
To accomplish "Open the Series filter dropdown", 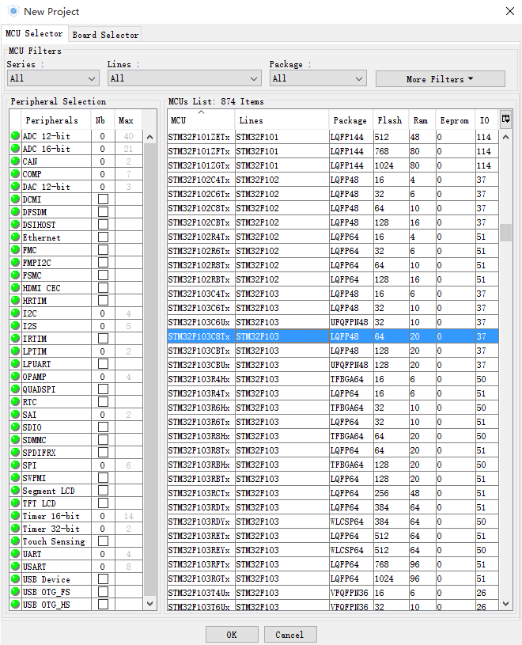I will click(x=53, y=78).
